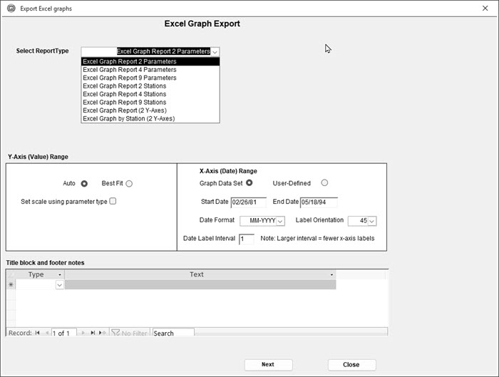This screenshot has height=377, width=499.
Task: Choose Excel Graph Report 4 Parameters option
Action: click(150, 70)
